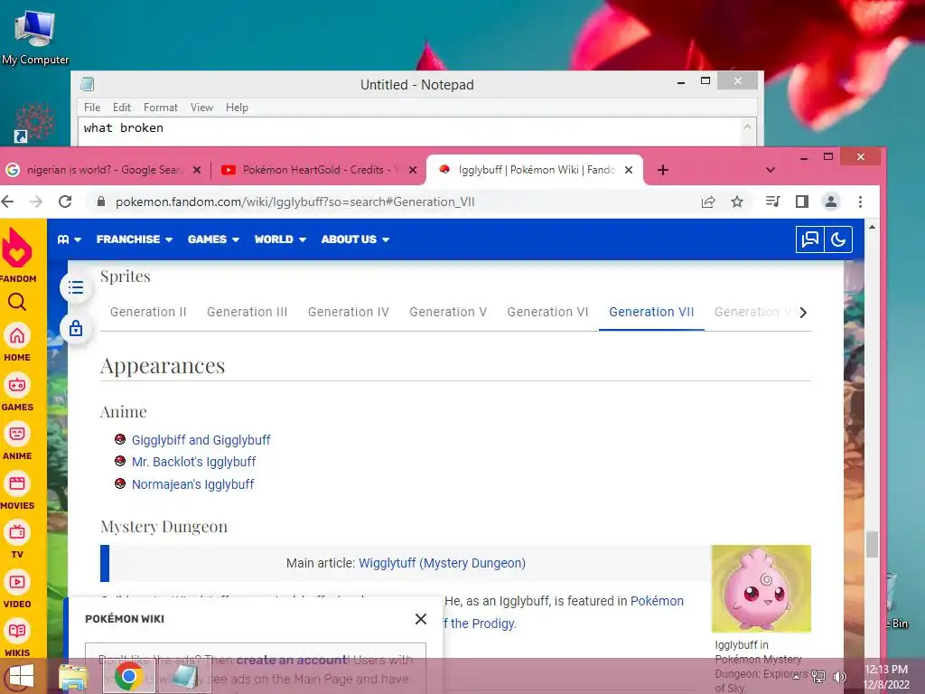Expand the GAMES dropdown in wiki header
This screenshot has width=925, height=694.
[x=213, y=239]
